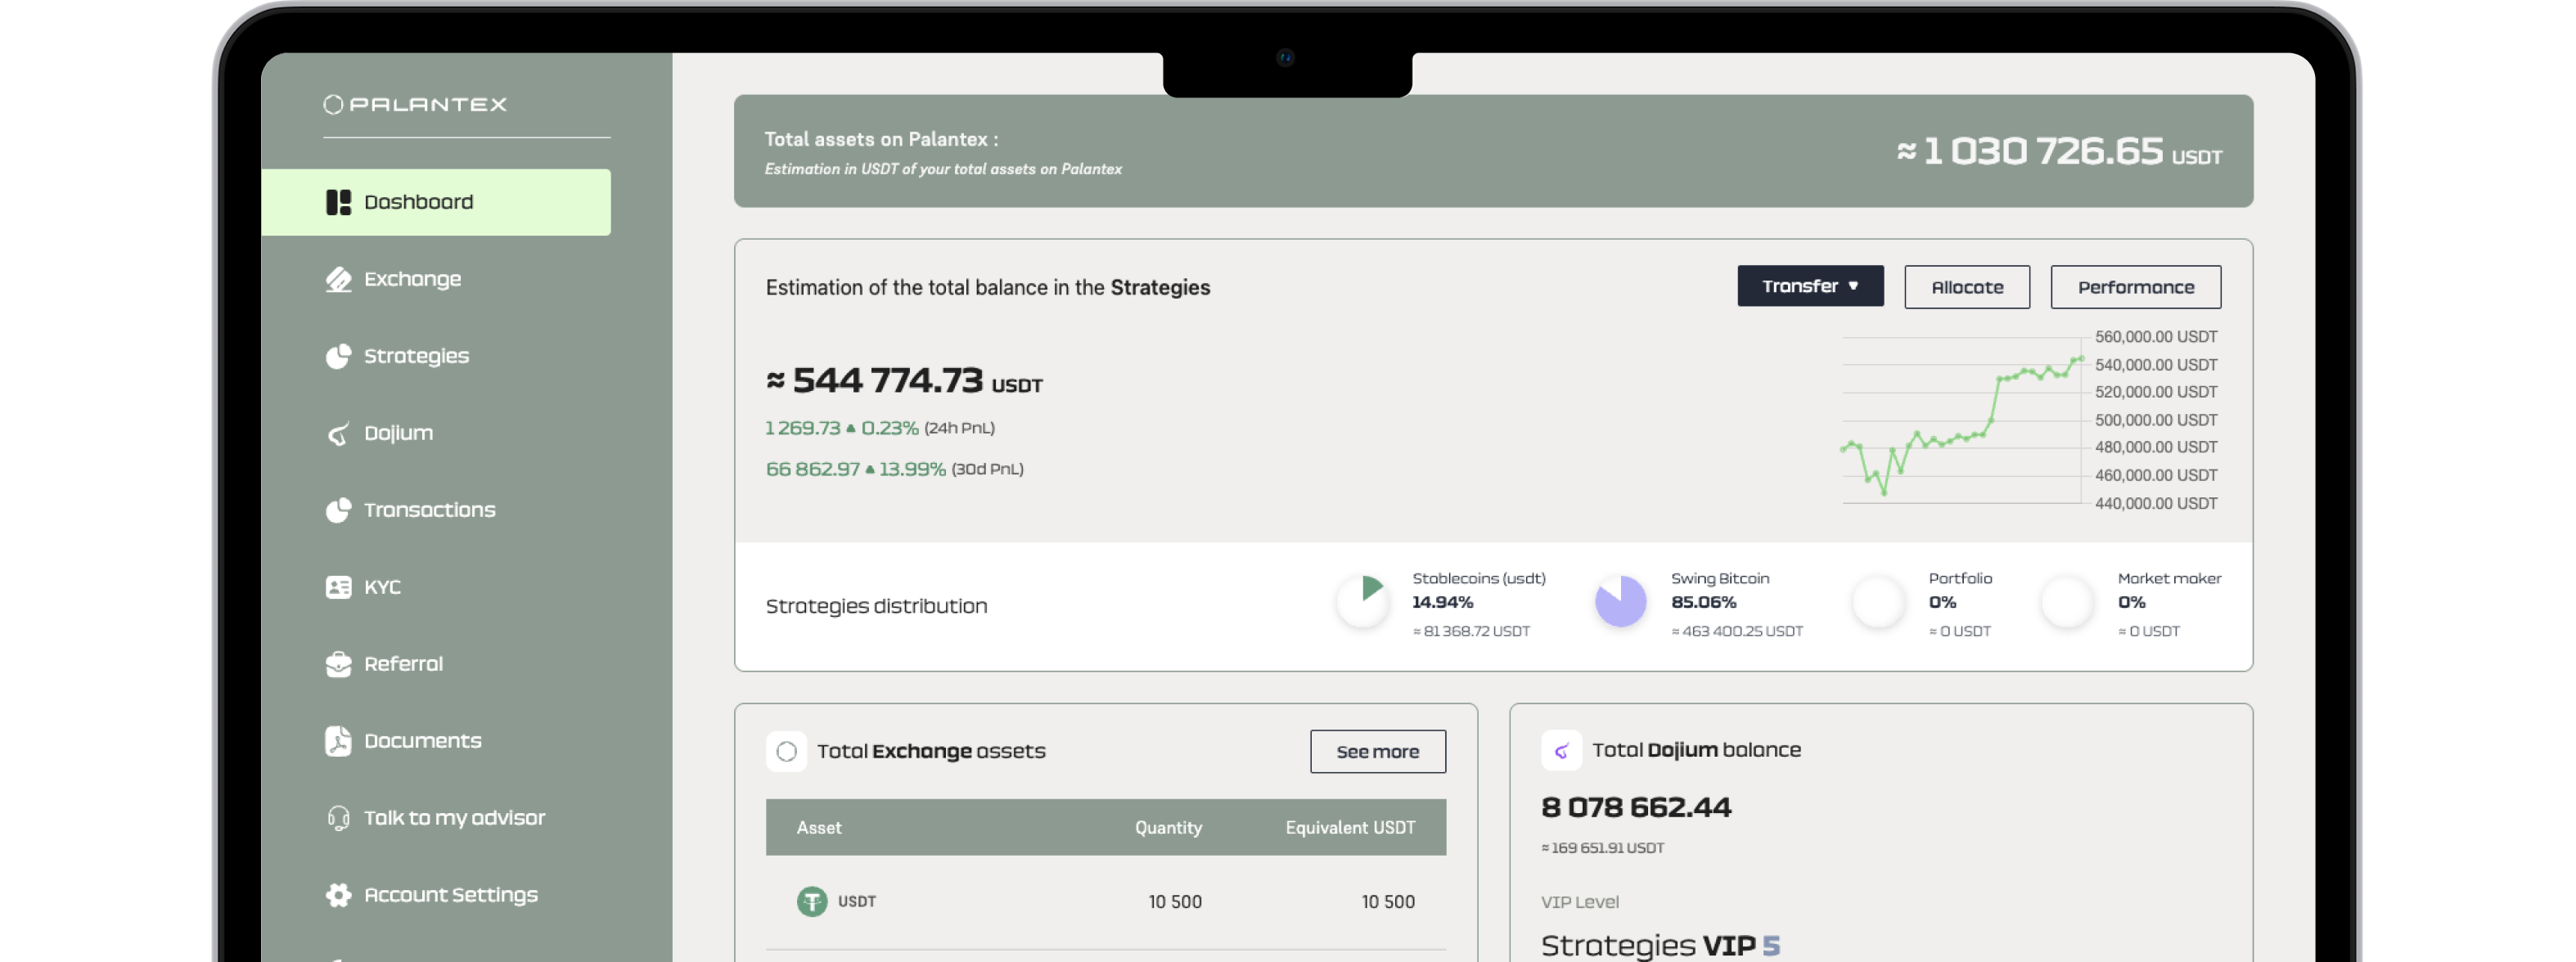Viewport: 2576px width, 962px height.
Task: Open the Performance button
Action: click(2135, 287)
